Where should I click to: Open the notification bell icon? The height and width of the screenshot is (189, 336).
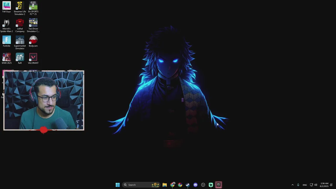click(x=331, y=185)
